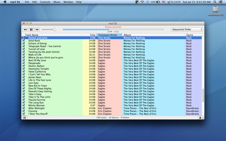Open the Controls menu
The height and width of the screenshot is (141, 226).
tap(45, 2)
